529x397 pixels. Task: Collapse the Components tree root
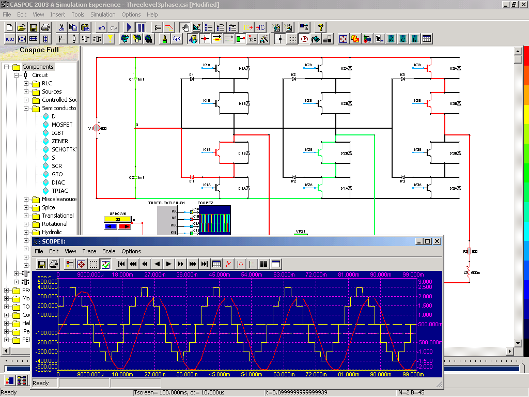tap(6, 67)
